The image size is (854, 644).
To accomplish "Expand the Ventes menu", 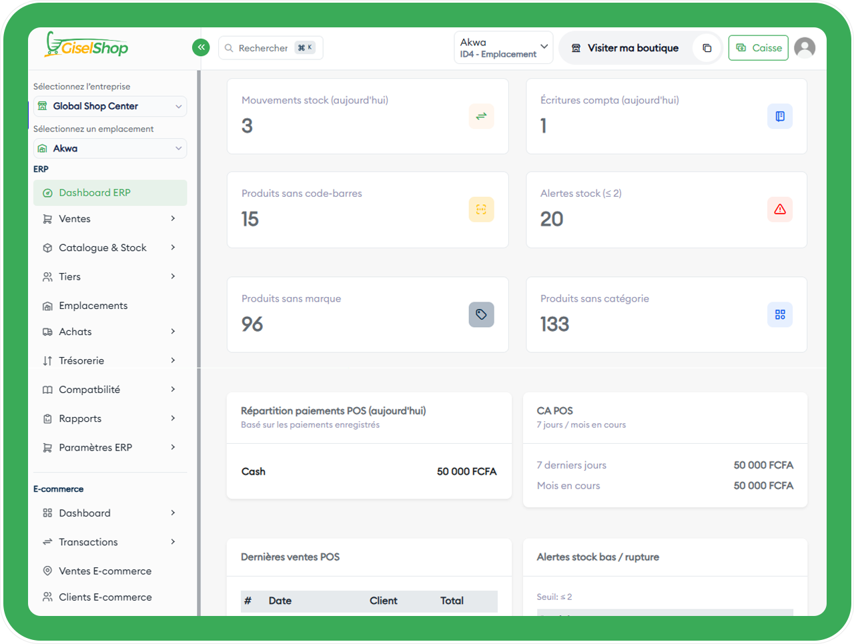I will click(x=110, y=219).
